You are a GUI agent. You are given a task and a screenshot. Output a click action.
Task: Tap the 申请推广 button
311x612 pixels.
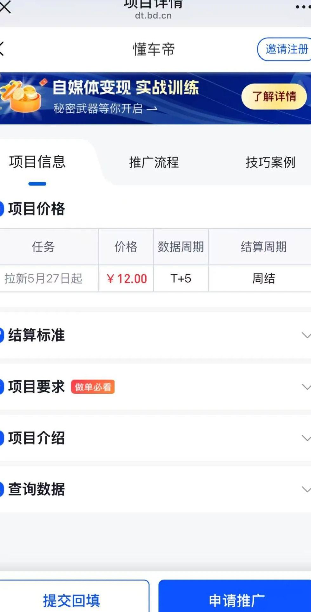236,600
